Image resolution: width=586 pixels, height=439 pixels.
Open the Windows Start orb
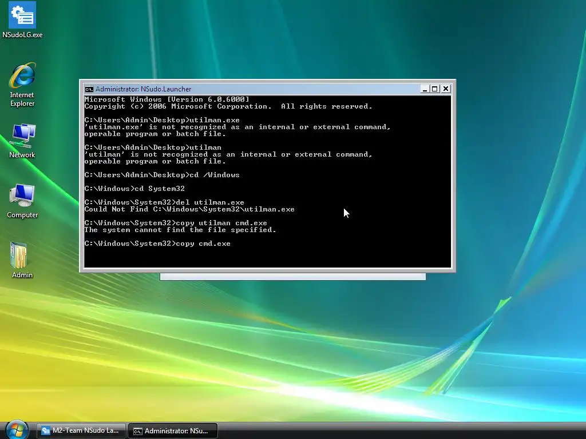coord(17,430)
